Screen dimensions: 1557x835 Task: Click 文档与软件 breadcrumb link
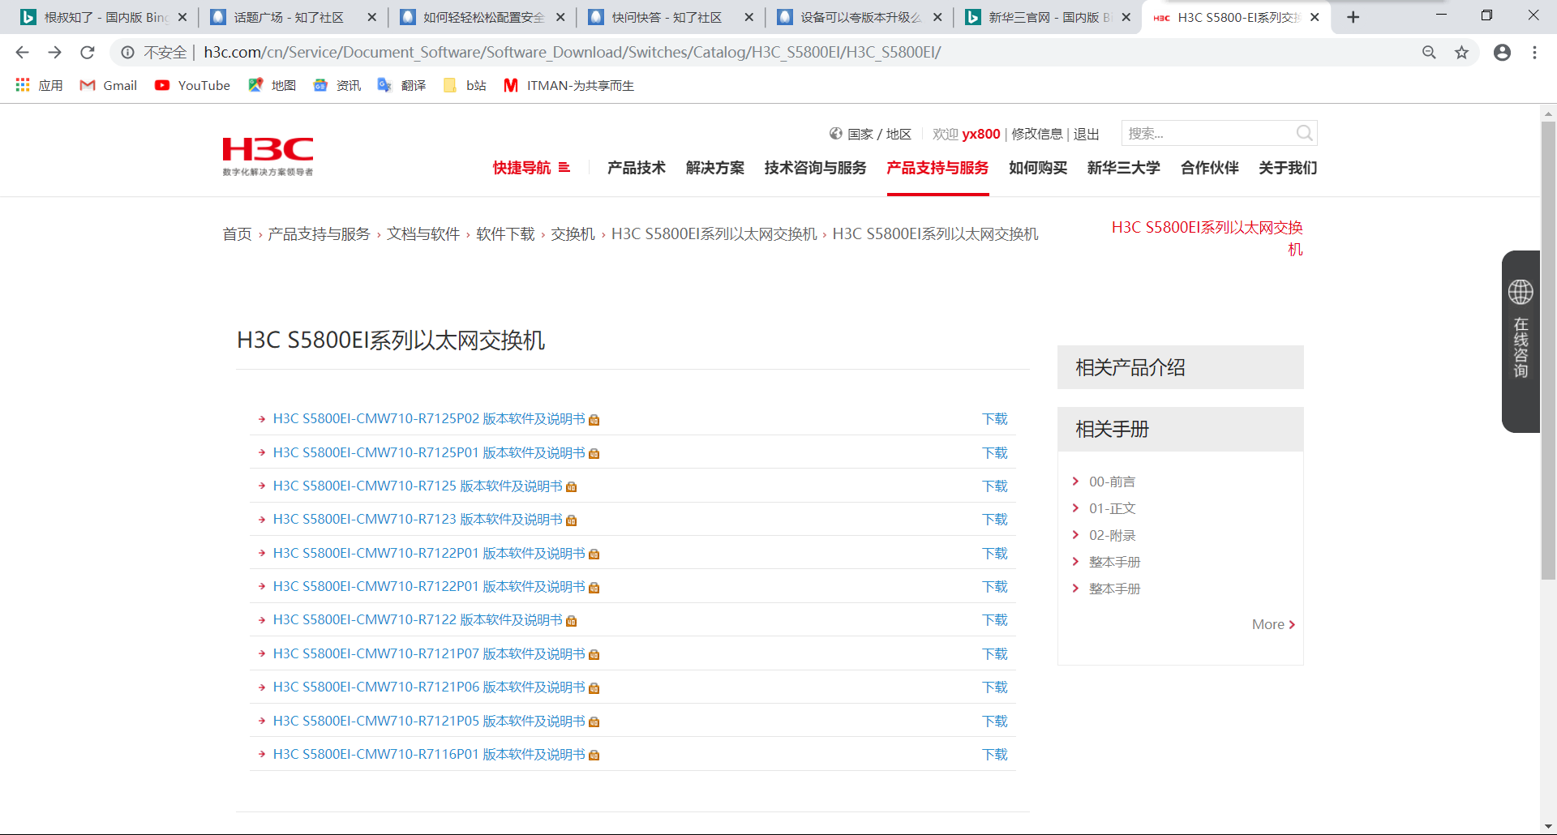click(x=423, y=234)
